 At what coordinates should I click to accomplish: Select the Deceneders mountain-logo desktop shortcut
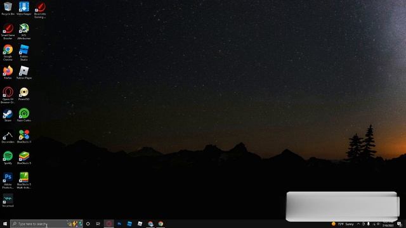[x=8, y=137]
